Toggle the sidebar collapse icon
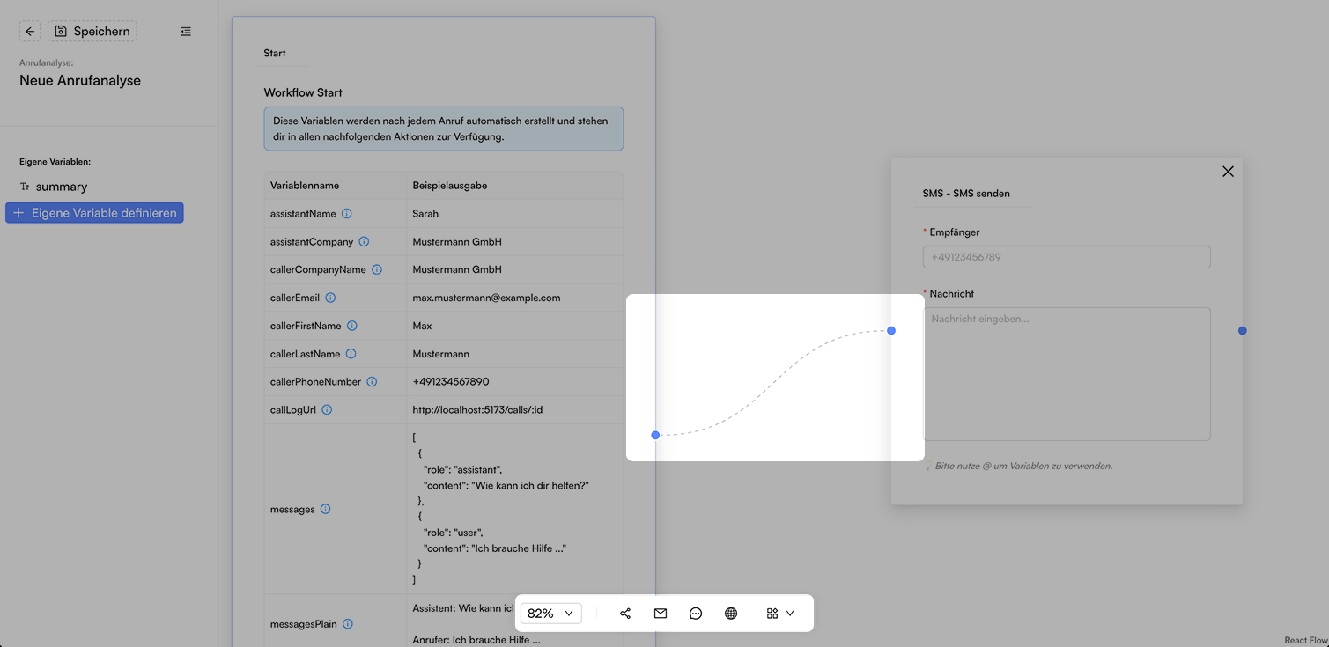Image resolution: width=1329 pixels, height=647 pixels. [186, 32]
